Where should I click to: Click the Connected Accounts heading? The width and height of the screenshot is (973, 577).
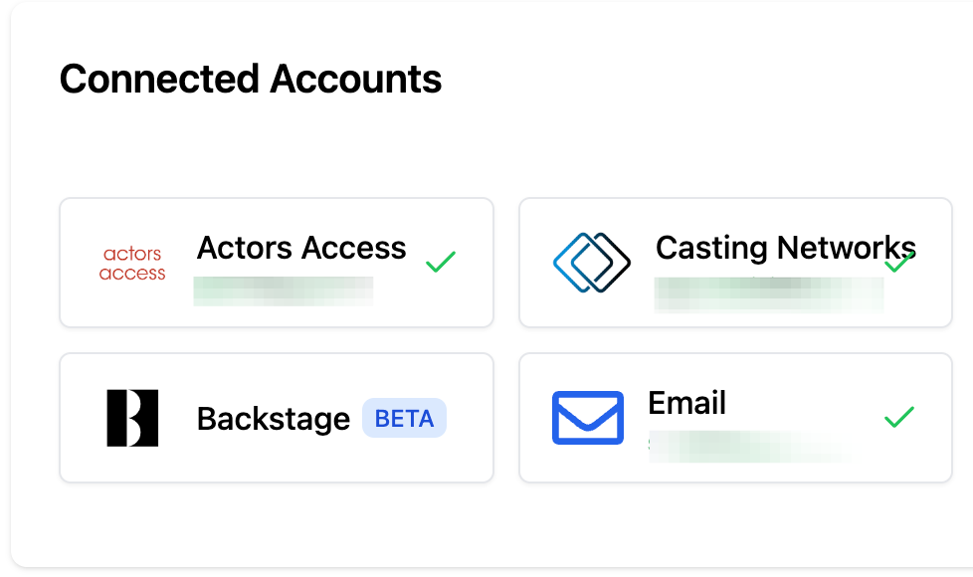point(251,80)
